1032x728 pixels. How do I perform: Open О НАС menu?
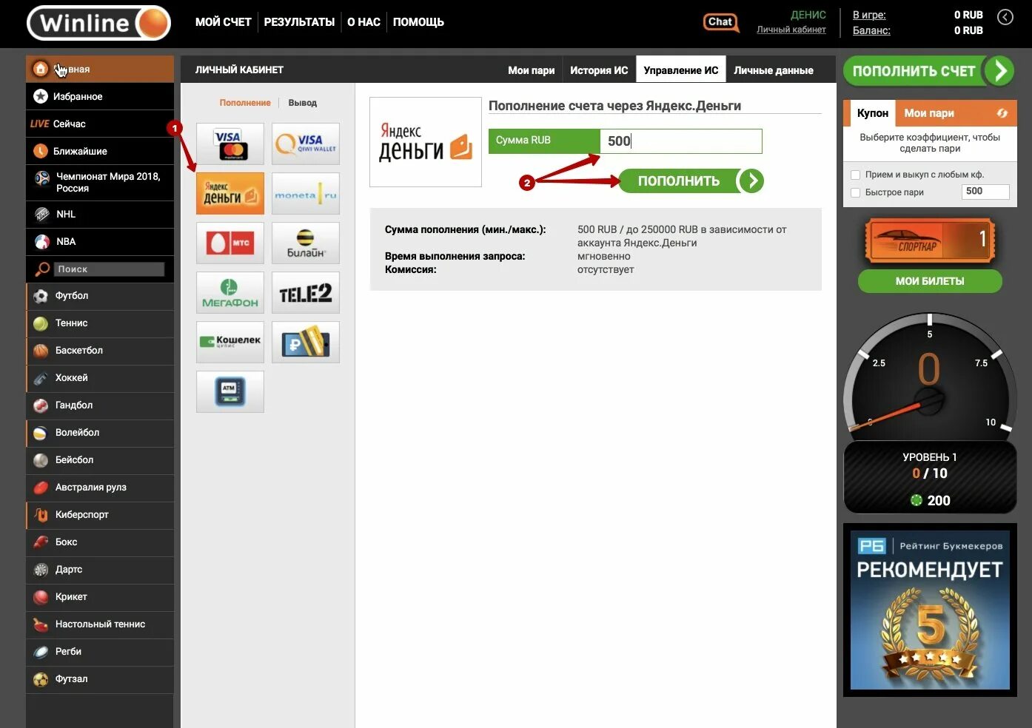point(363,22)
